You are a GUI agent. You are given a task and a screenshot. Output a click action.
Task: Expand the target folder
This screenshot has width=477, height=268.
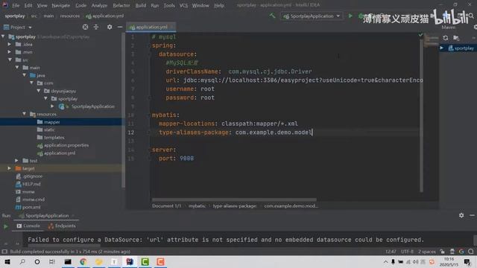tap(10, 168)
